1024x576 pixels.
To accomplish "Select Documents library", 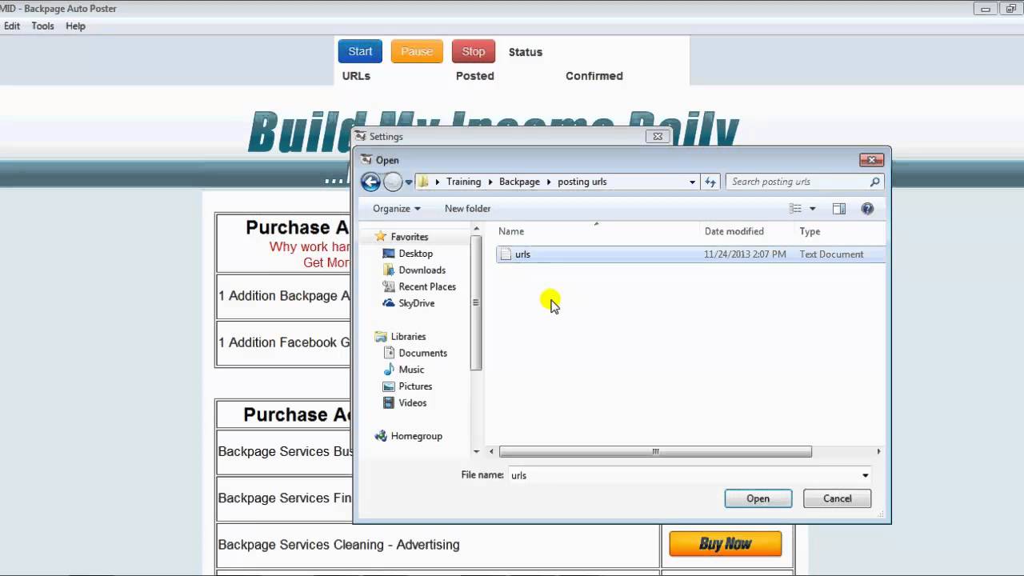I will 422,353.
